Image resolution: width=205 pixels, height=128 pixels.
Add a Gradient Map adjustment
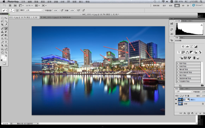point(194,58)
